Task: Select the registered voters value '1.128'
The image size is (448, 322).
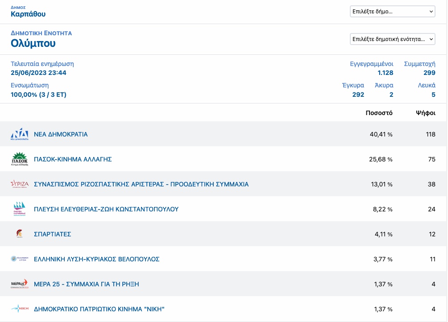Action: [x=386, y=73]
